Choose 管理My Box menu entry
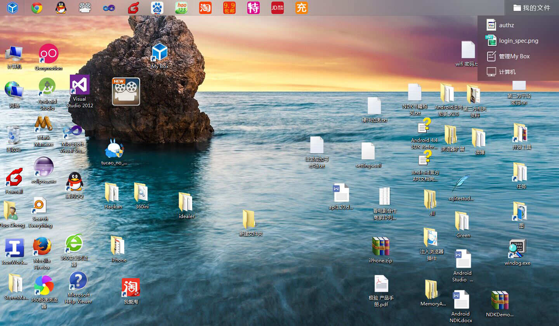The height and width of the screenshot is (326, 559). click(x=518, y=56)
